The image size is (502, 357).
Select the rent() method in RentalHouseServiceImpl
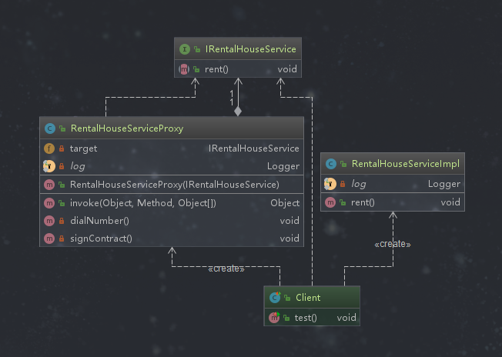pos(362,202)
